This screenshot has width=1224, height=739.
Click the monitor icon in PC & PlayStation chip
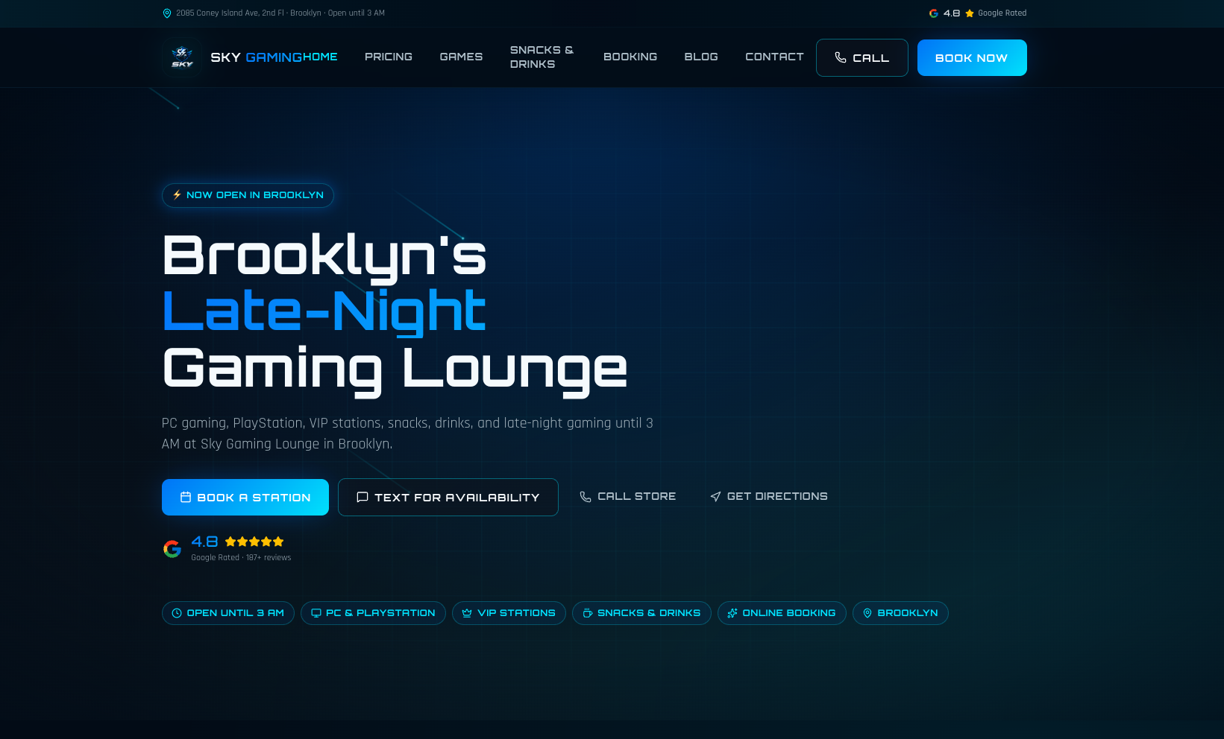click(x=316, y=613)
